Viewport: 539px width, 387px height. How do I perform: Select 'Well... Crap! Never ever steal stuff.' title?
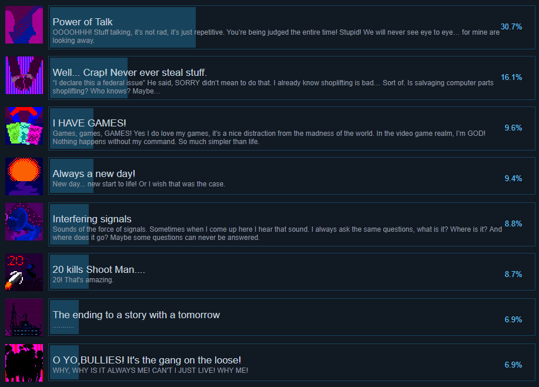[x=129, y=72]
